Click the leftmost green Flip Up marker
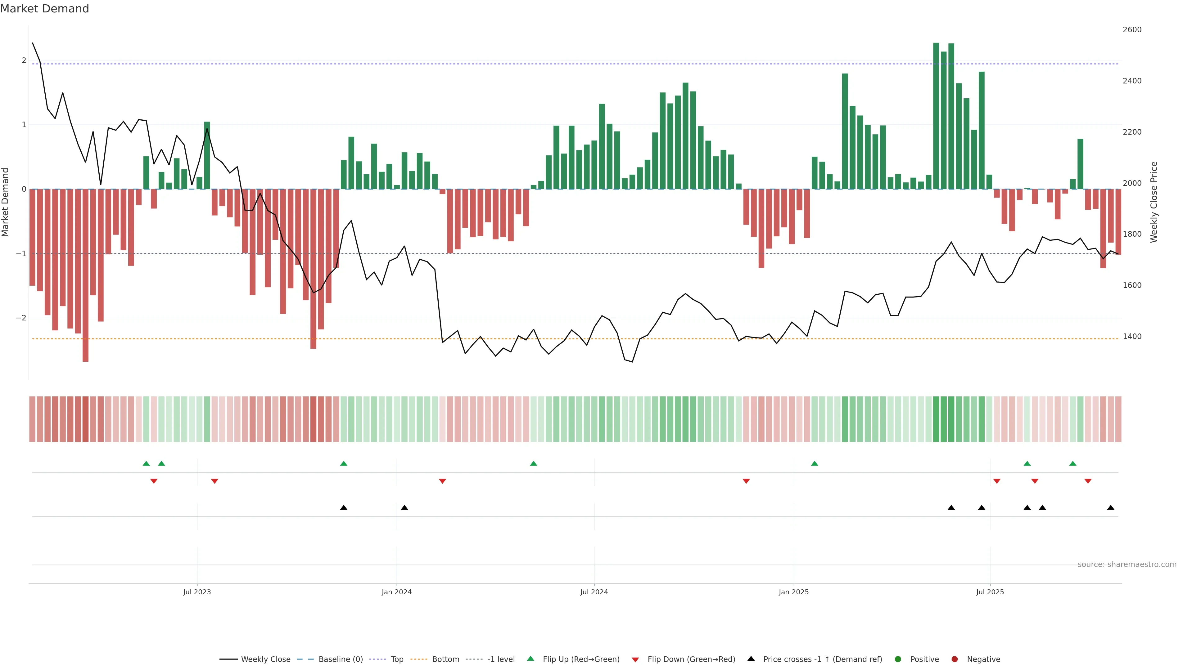 pyautogui.click(x=146, y=463)
